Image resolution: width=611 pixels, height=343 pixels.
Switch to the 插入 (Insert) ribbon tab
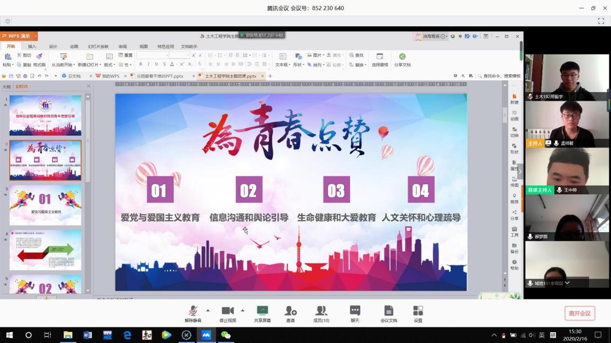click(32, 46)
